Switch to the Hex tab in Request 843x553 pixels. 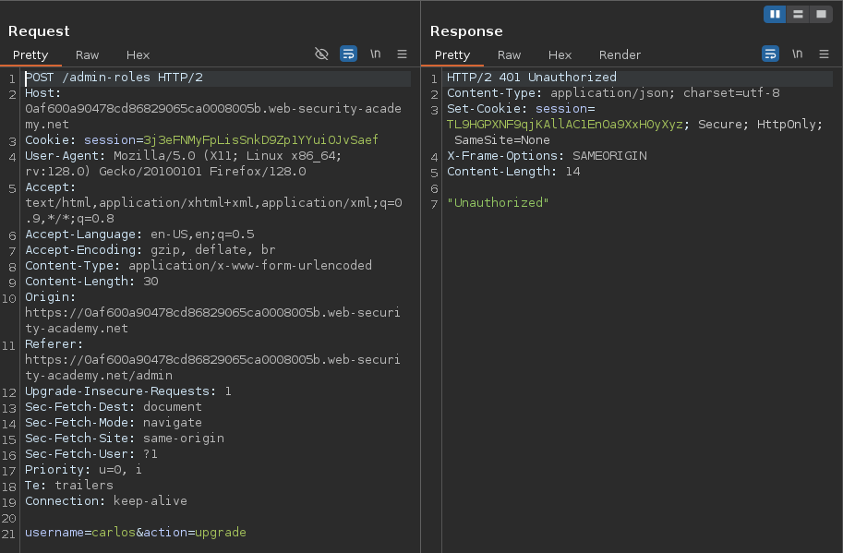[x=138, y=55]
